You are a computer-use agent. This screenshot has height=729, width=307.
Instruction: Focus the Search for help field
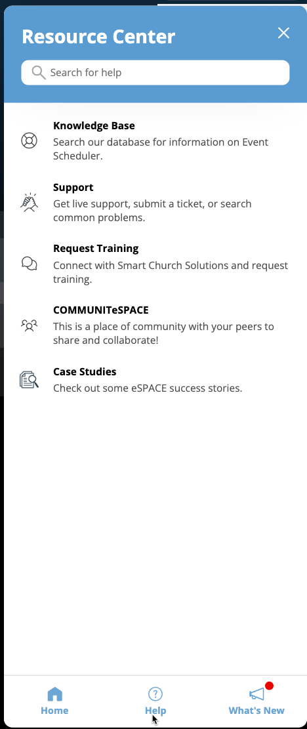155,73
